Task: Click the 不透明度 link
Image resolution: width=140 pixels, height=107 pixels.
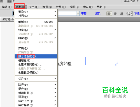Action: [x=137, y=14]
